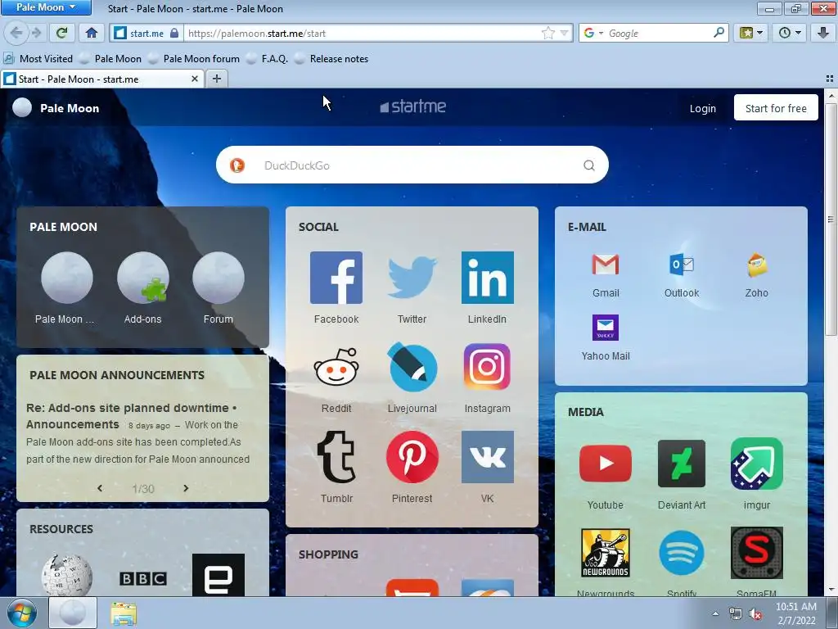The image size is (838, 629).
Task: Open the Outlook icon
Action: click(682, 265)
